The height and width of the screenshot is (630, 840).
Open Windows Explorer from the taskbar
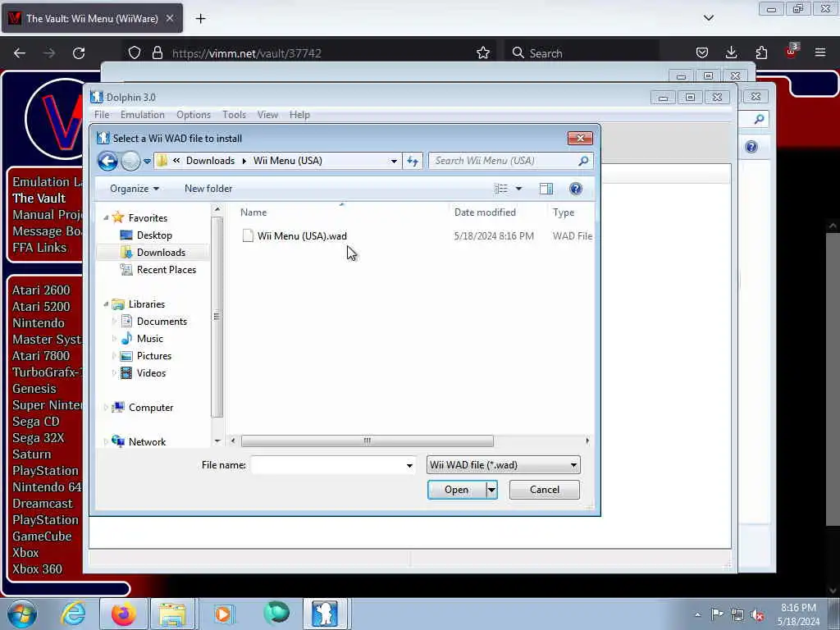point(172,614)
